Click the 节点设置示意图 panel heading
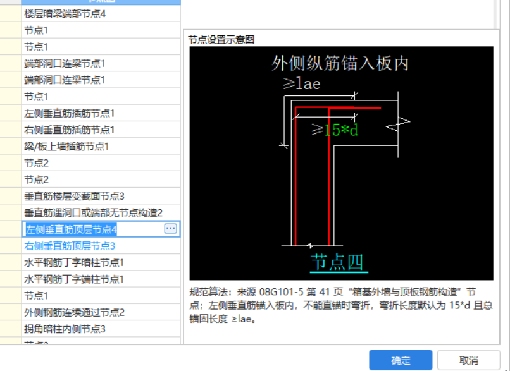The height and width of the screenshot is (371, 510). [x=221, y=40]
